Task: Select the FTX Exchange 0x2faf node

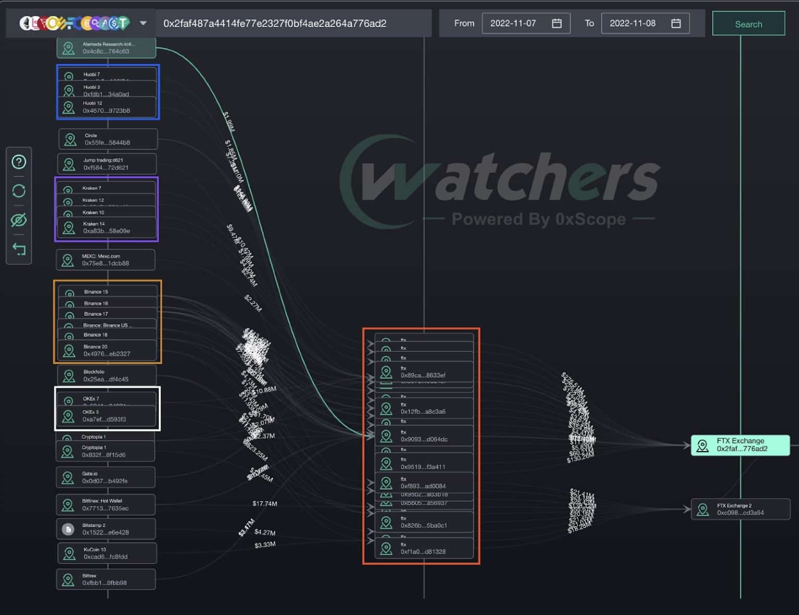Action: pos(740,445)
